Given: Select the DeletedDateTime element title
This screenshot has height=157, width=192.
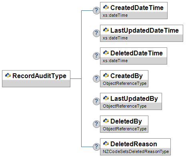Looking at the screenshot, I should 136,53.
